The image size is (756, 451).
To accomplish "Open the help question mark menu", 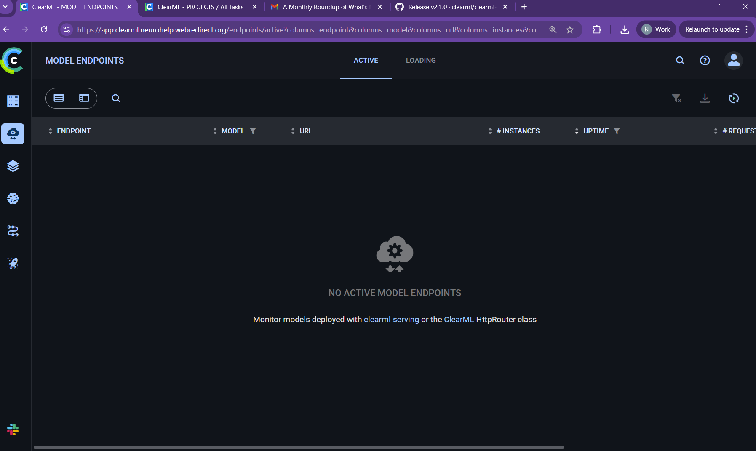I will click(x=705, y=60).
